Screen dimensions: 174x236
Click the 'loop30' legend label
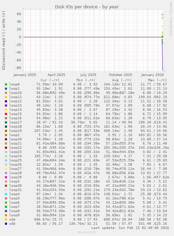coord(15,186)
